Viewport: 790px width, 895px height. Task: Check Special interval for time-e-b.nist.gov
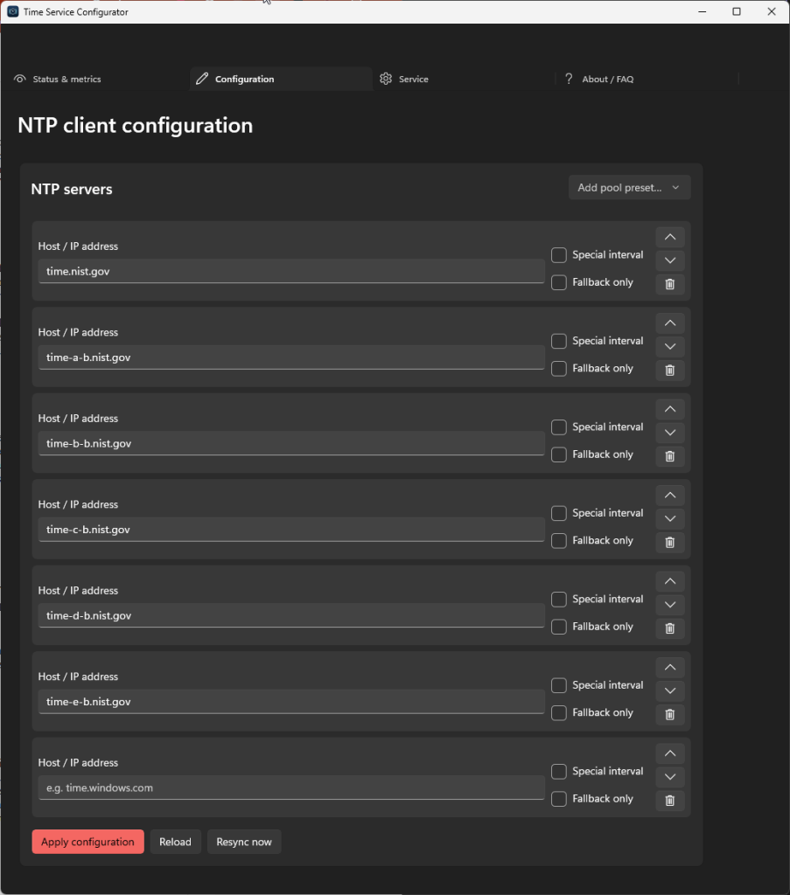click(559, 685)
